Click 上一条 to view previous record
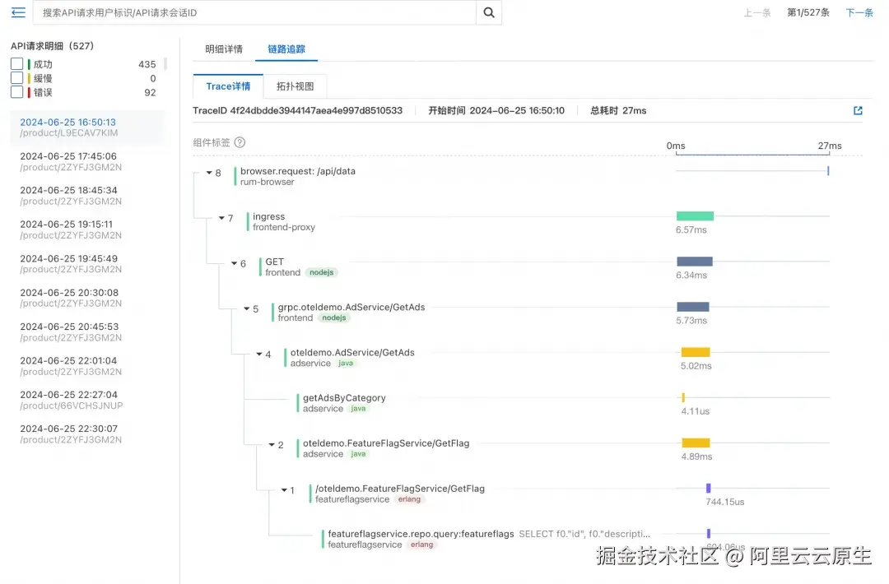Image resolution: width=889 pixels, height=584 pixels. (756, 12)
